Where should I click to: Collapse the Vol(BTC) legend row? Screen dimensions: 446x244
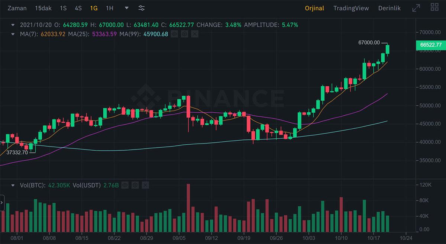13,185
